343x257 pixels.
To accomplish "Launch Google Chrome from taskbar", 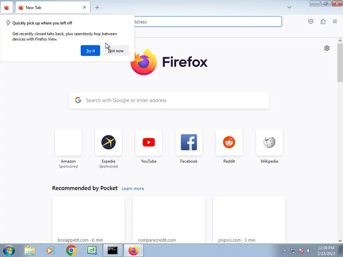I will [71, 250].
